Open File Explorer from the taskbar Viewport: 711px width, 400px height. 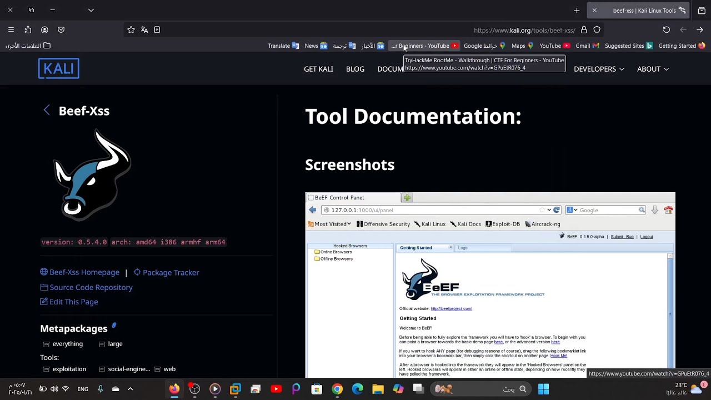coord(378,389)
